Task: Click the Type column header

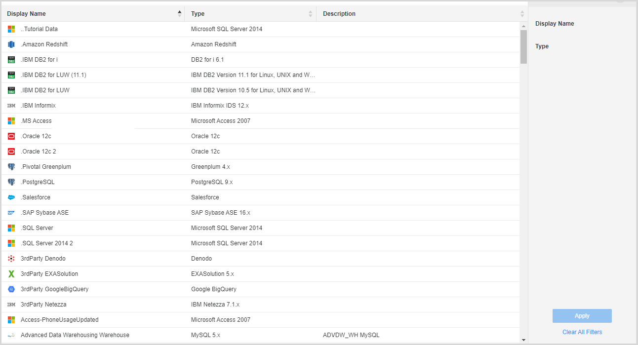Action: pos(198,14)
